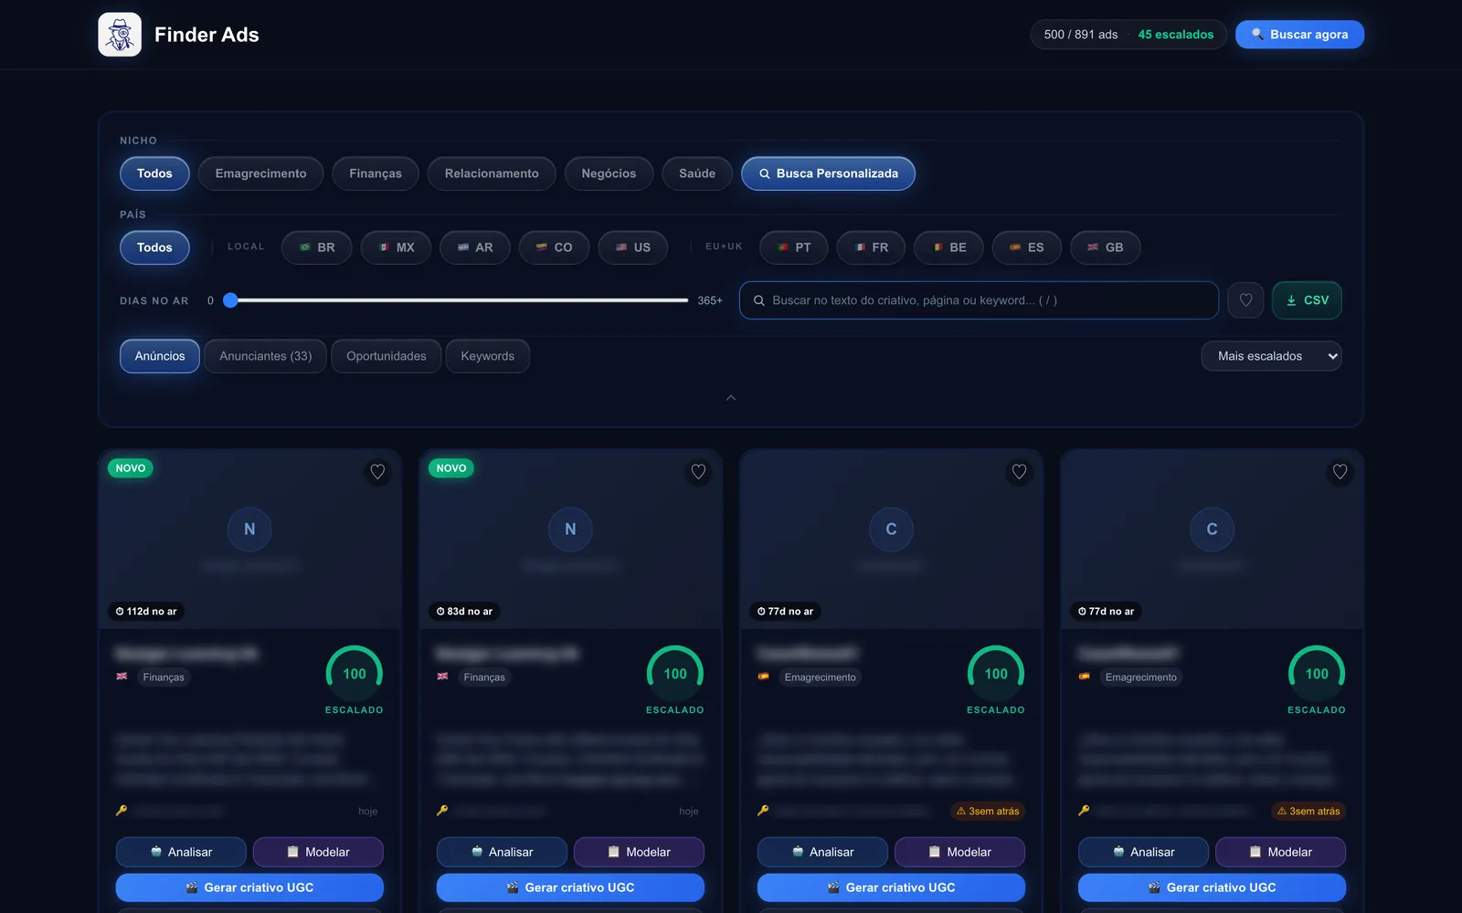Select the Todos niche filter

(154, 173)
